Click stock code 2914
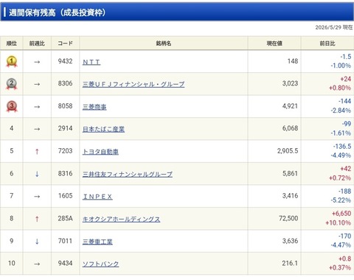The image size is (354, 280). pos(65,128)
